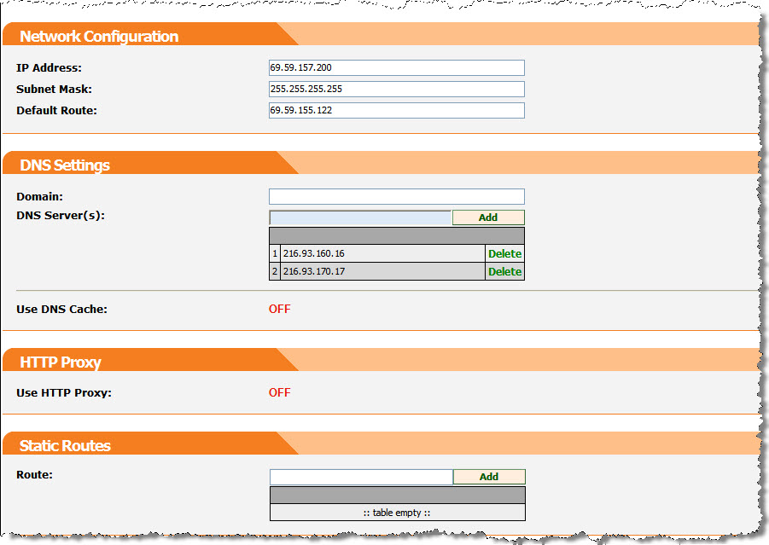Screen dimensions: 769x545
Task: Focus the DNS Server(s) entry box
Action: [359, 217]
